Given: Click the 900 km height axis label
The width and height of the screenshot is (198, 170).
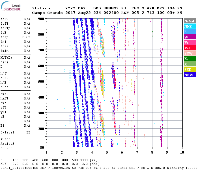Looking at the screenshot, I should pos(41,19).
